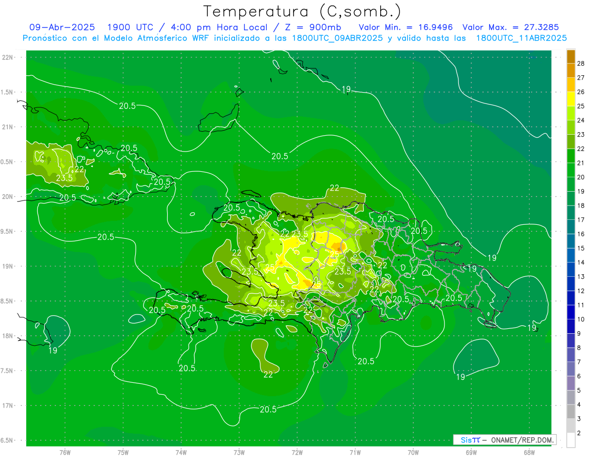Image resolution: width=594 pixels, height=459 pixels.
Task: Click the "20N" latitude axis label
Action: pos(7,197)
